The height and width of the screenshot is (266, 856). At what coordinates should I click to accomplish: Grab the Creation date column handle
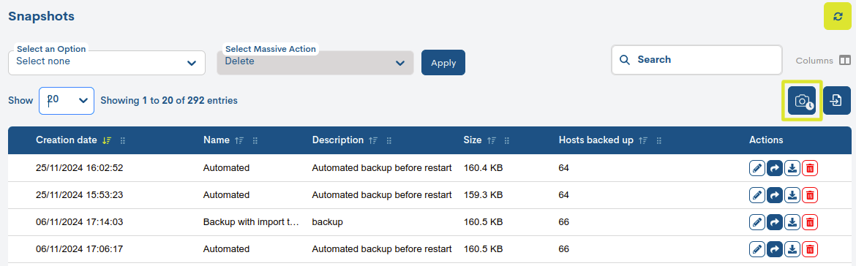123,140
